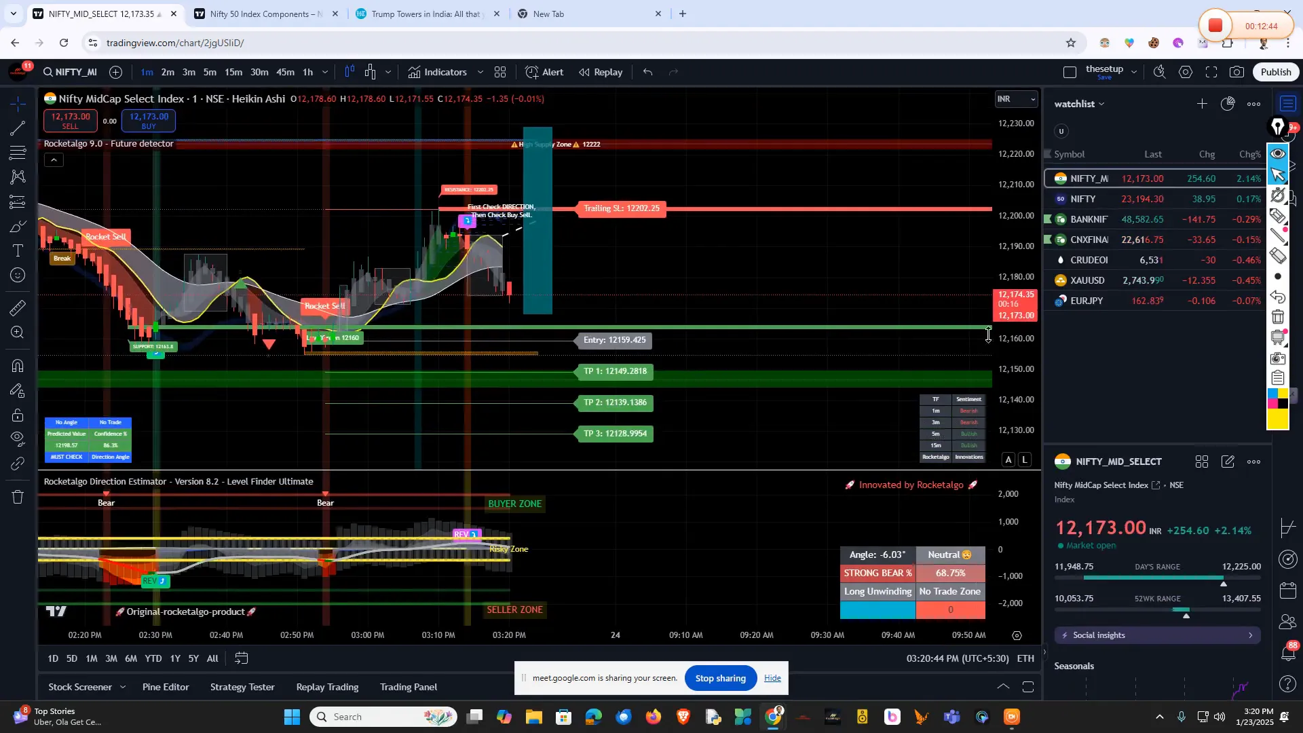
Task: Select the Text drawing tool
Action: click(17, 250)
